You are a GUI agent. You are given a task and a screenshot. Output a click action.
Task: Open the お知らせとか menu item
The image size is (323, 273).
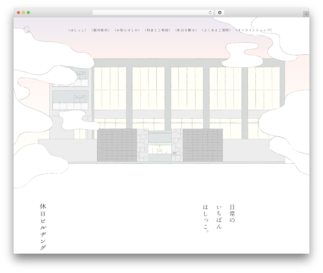[127, 30]
